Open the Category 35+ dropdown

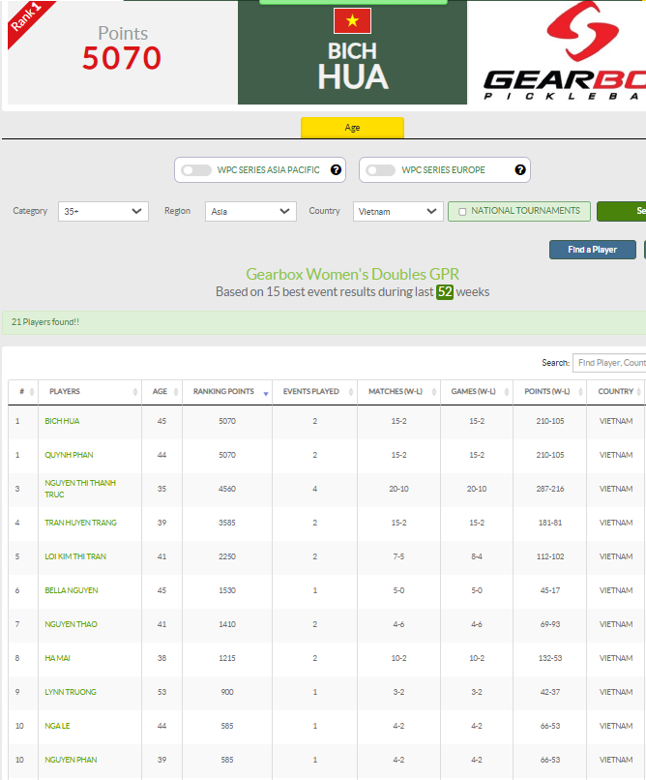(103, 211)
